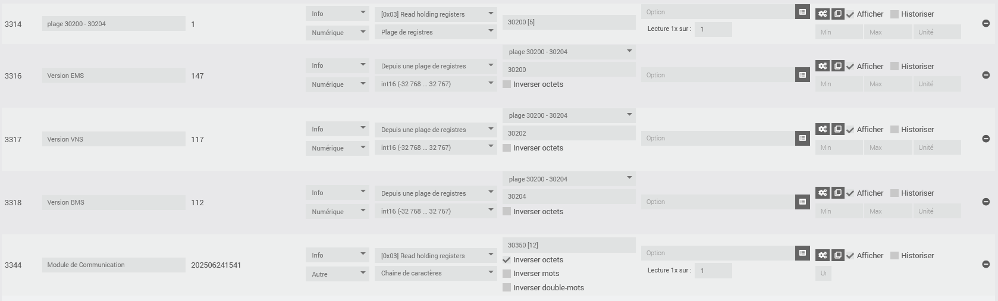Enable Historiser for Version EMS
This screenshot has width=998, height=301.
894,66
